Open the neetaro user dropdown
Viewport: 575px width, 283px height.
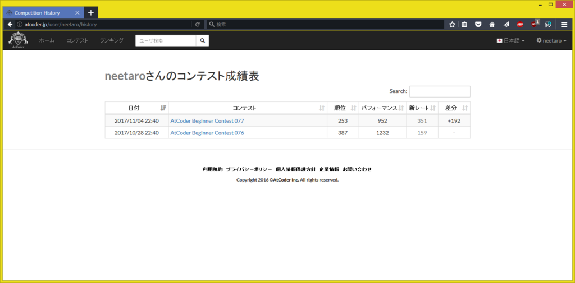tap(551, 41)
